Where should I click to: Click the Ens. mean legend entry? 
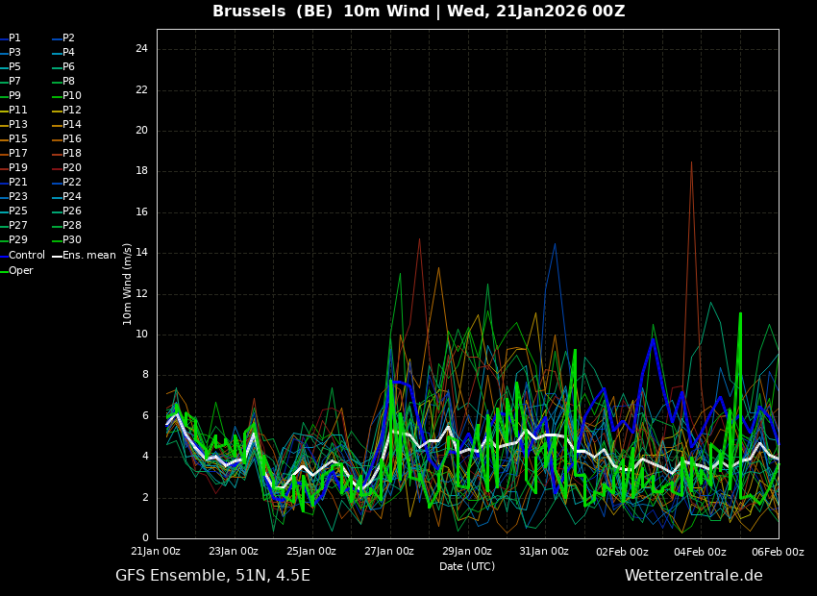click(88, 256)
